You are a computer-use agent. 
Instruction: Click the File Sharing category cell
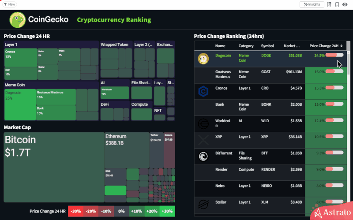tap(245, 156)
